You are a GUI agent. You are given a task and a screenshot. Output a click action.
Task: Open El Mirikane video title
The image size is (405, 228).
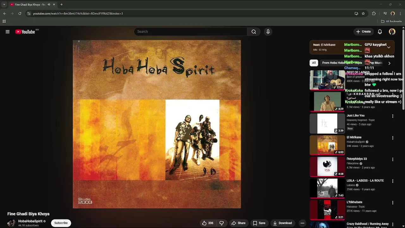click(x=354, y=137)
